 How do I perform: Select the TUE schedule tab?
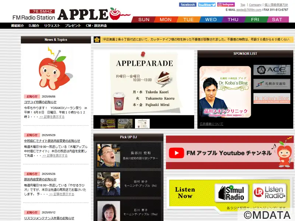coord(188,20)
